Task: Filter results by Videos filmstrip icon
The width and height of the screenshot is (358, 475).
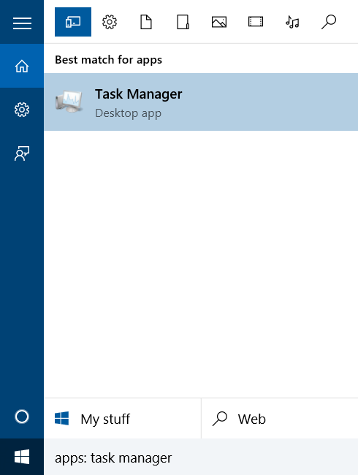Action: [x=256, y=22]
